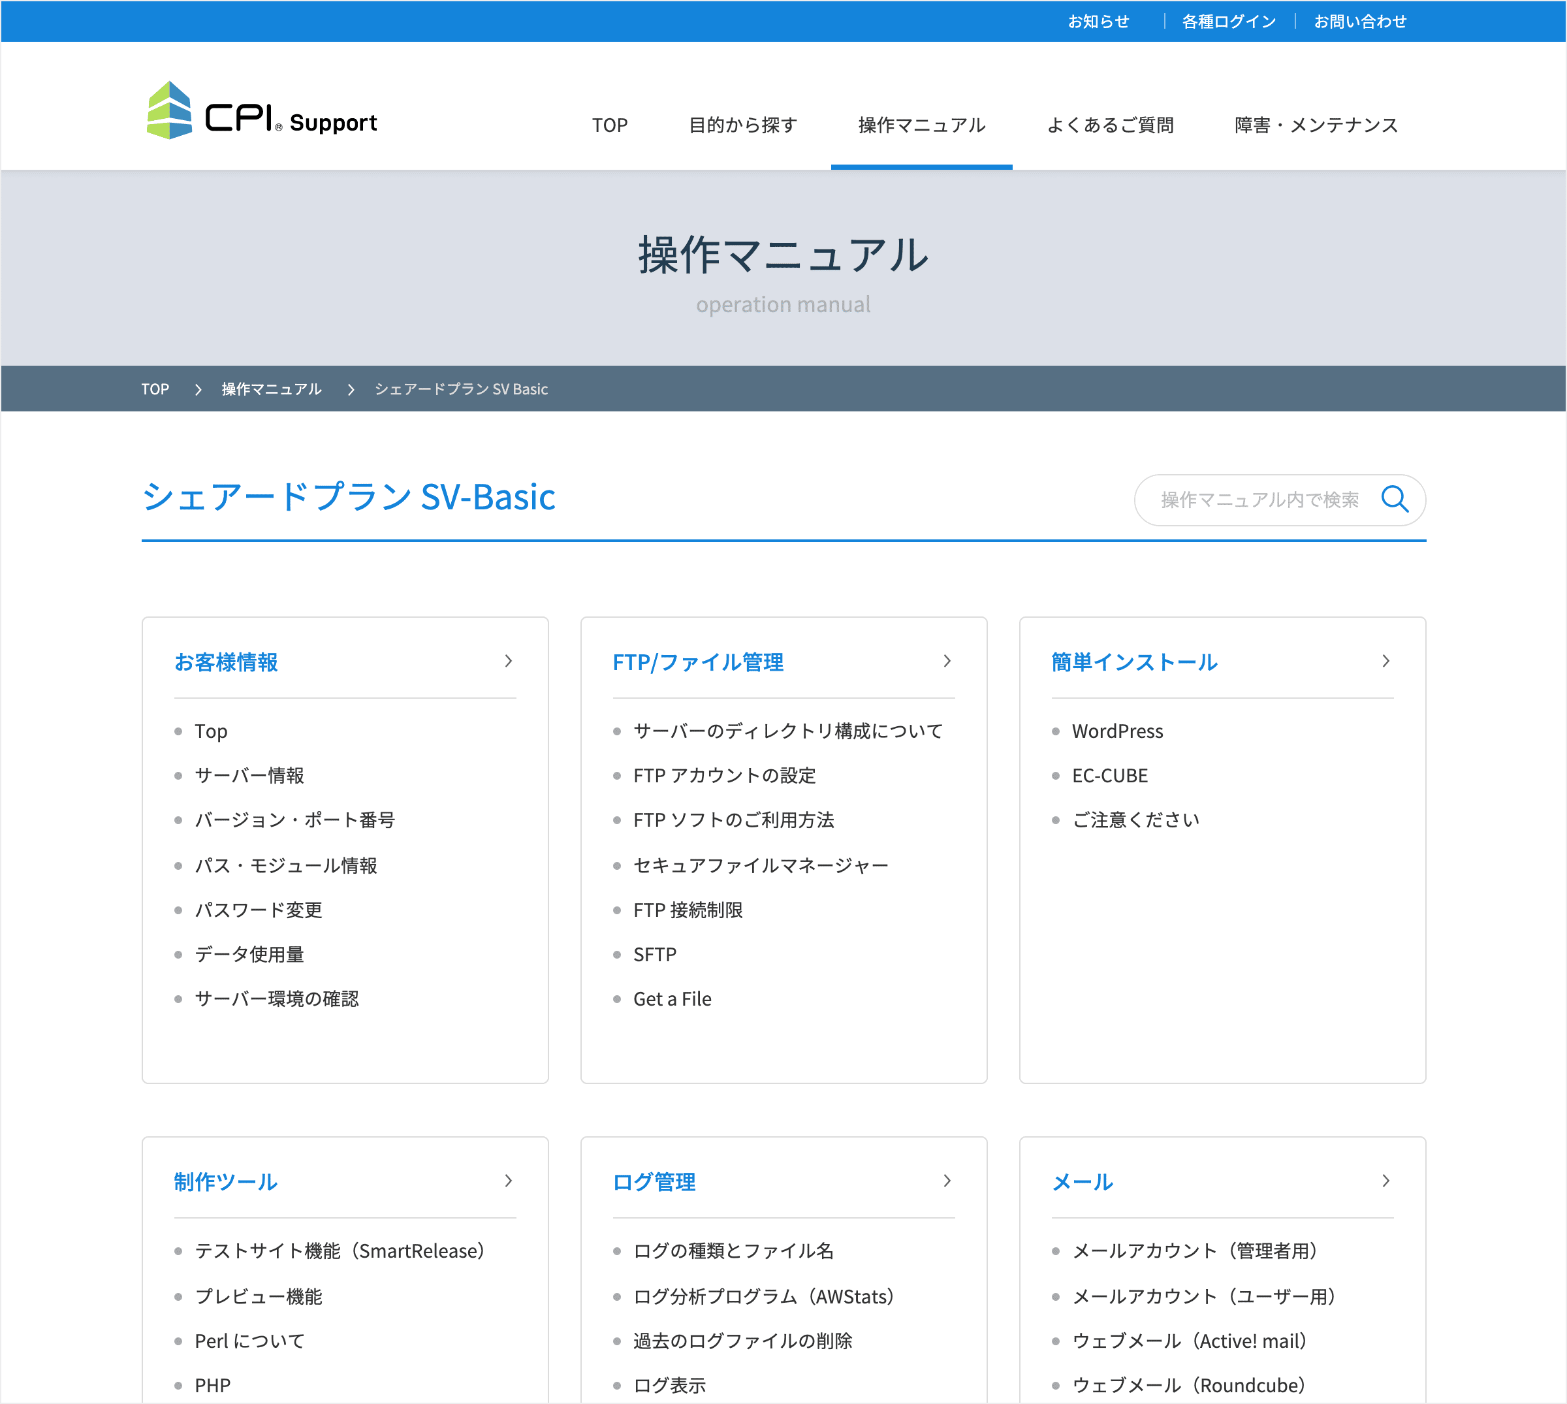This screenshot has height=1404, width=1567.
Task: Expand お客様情報 card chevron arrow
Action: tap(508, 661)
